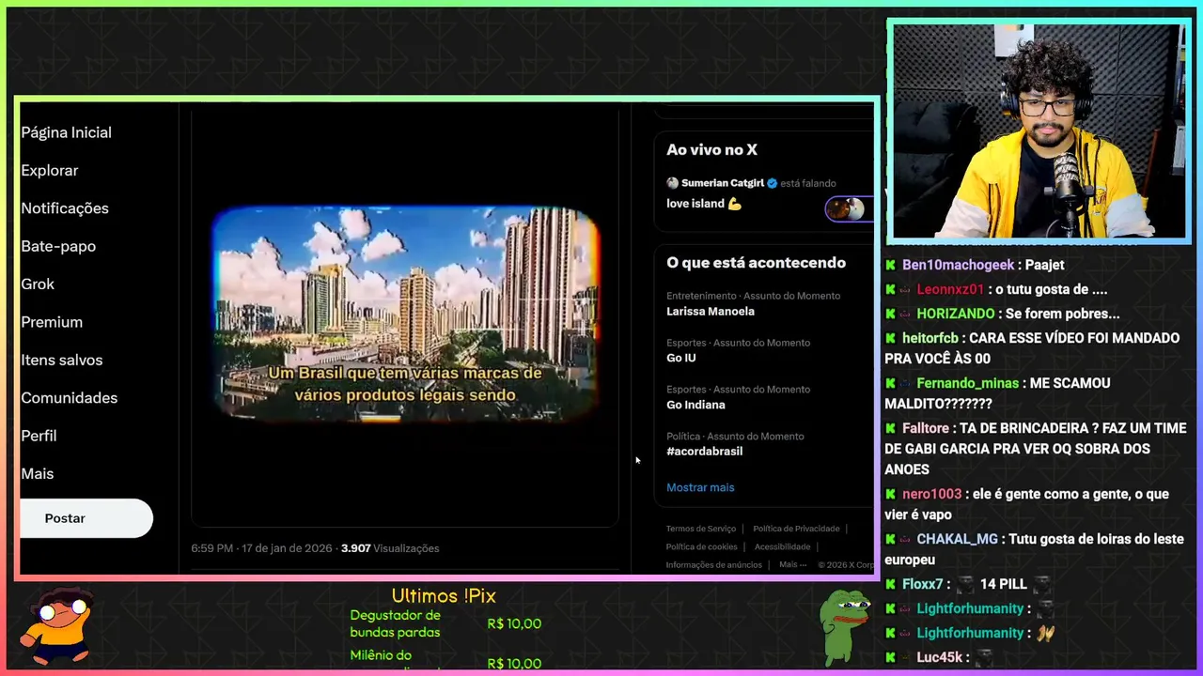Viewport: 1203px width, 676px height.
Task: Click username Fernando_minas in chat
Action: 967,383
